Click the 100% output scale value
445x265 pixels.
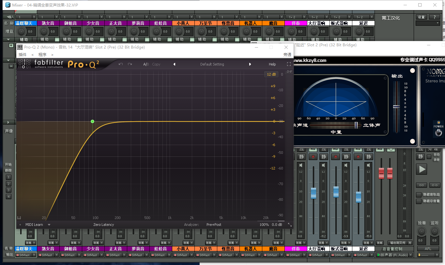tap(264, 225)
